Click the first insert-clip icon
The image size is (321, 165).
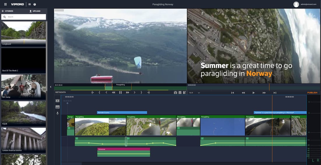[175, 93]
